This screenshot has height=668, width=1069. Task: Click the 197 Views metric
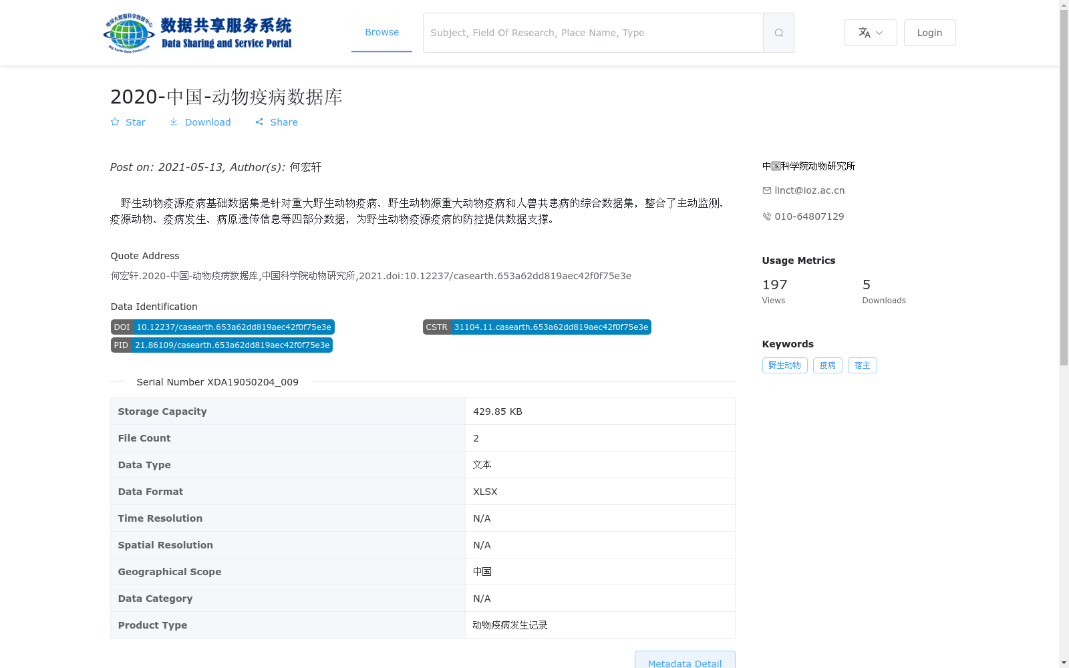[775, 291]
